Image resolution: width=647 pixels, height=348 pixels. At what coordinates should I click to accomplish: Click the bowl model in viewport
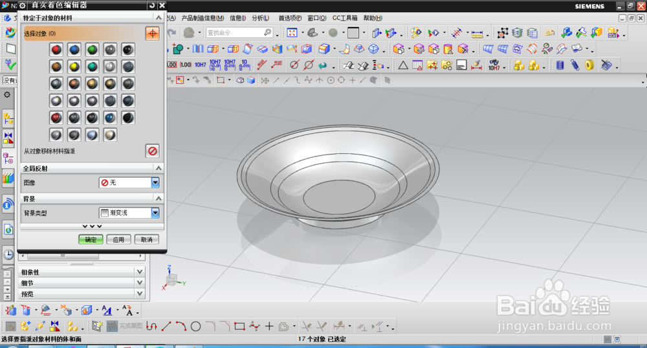(x=338, y=178)
